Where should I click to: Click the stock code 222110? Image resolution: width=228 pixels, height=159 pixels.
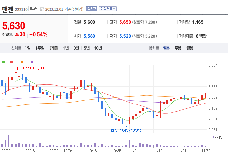(x=21, y=9)
